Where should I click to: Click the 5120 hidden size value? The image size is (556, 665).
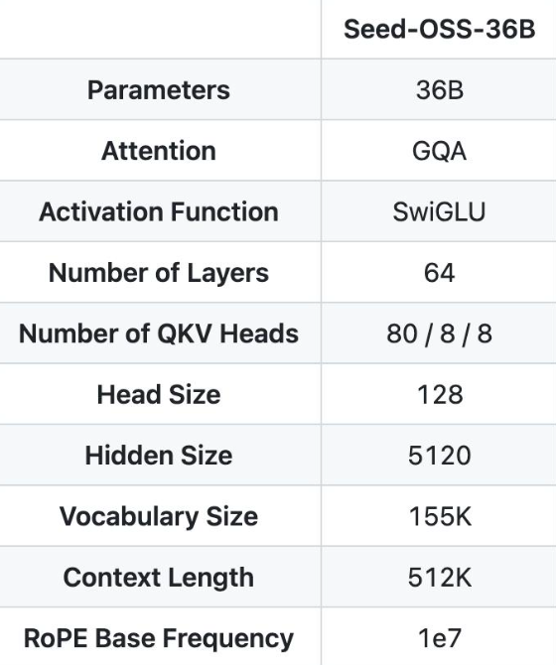click(x=440, y=456)
